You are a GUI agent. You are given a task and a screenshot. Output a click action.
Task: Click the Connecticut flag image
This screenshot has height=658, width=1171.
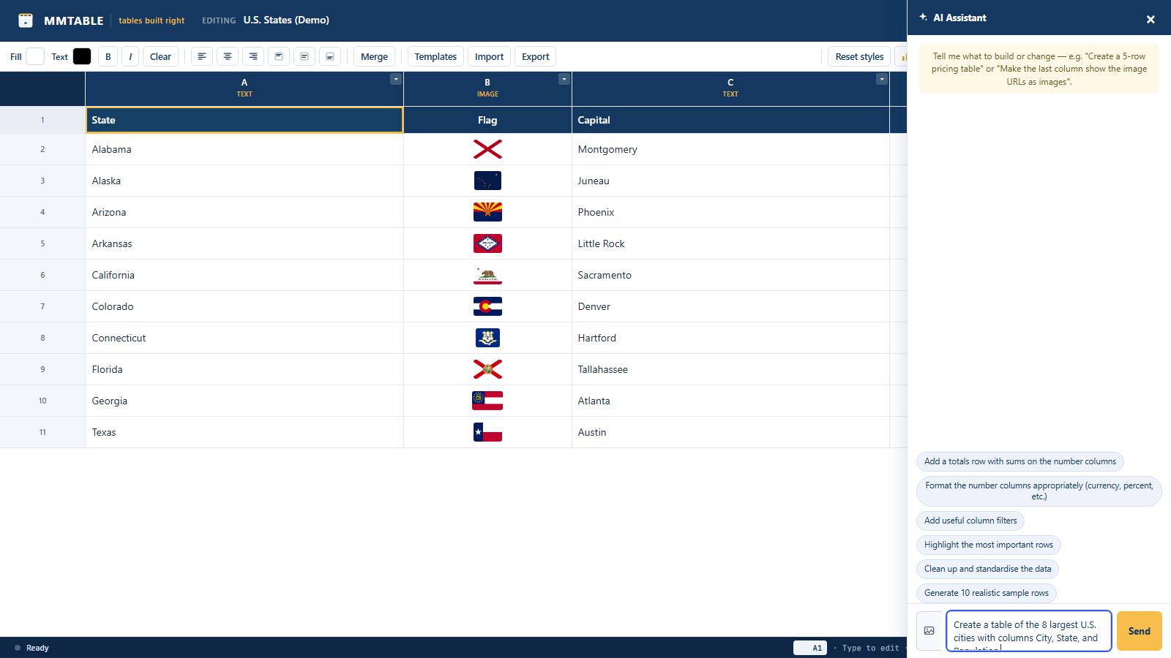[487, 338]
